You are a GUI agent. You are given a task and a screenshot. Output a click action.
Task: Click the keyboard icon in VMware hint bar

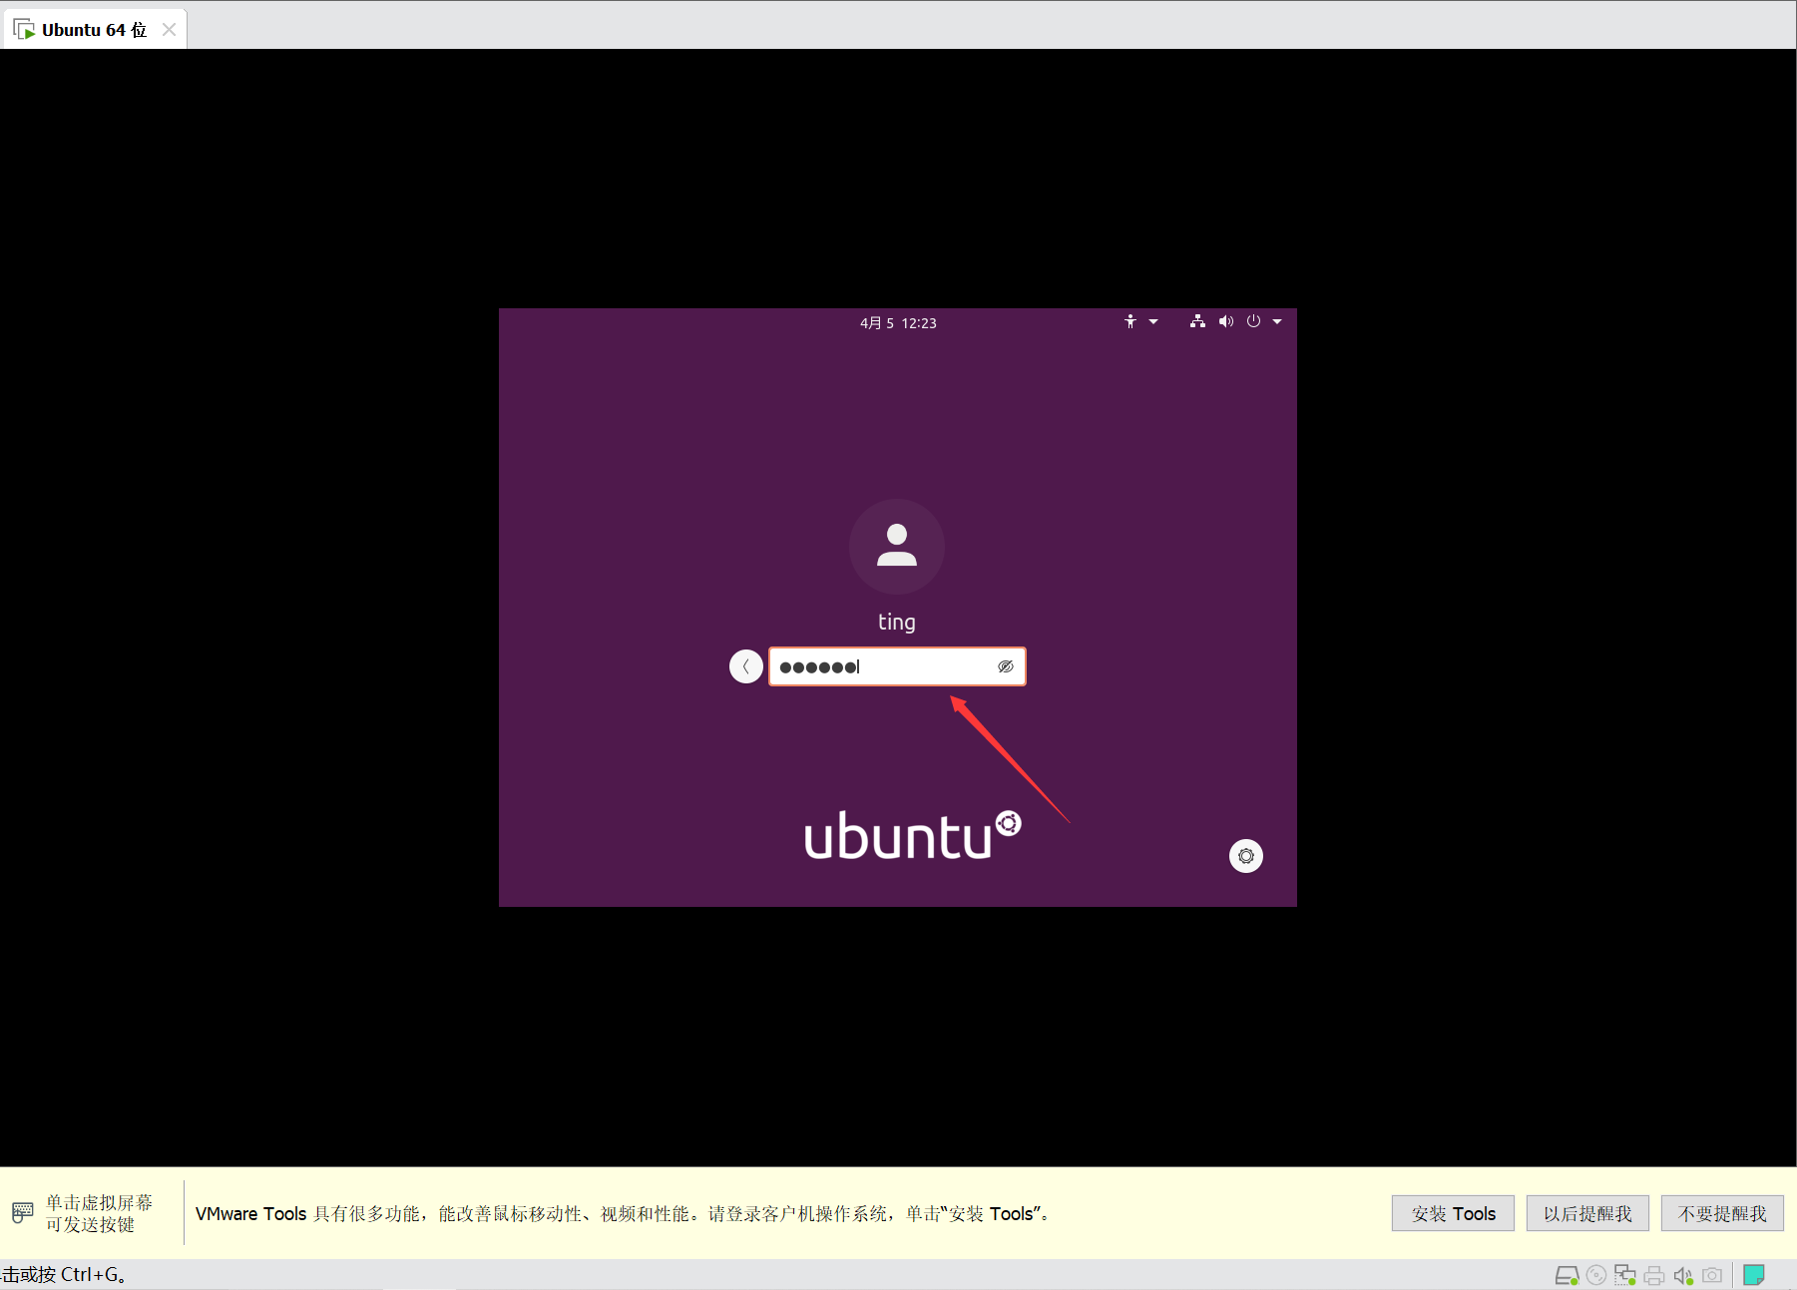tap(23, 1213)
